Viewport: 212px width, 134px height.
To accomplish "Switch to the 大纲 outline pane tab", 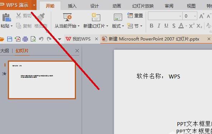I will coord(4,51).
